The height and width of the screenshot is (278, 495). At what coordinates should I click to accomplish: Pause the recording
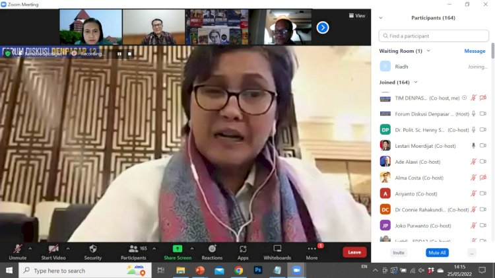click(x=119, y=54)
